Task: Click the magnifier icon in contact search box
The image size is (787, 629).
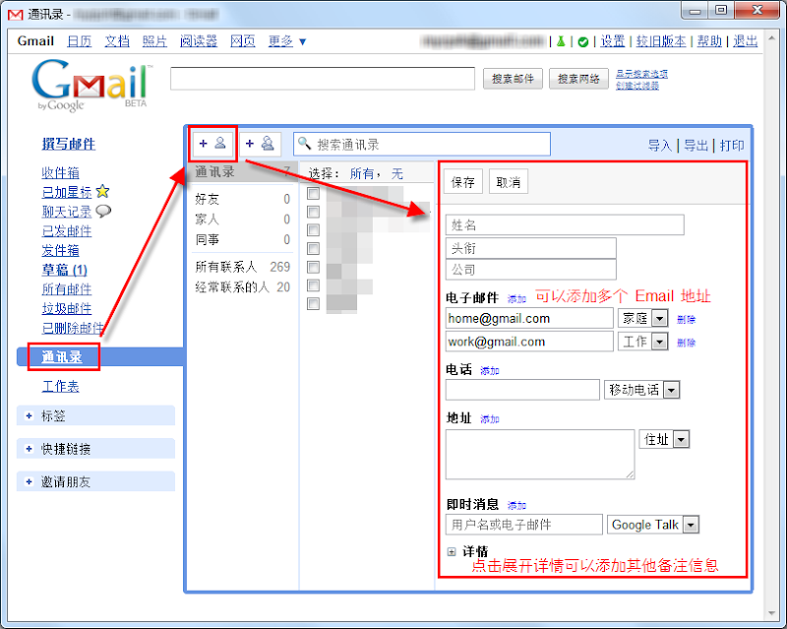Action: point(305,144)
